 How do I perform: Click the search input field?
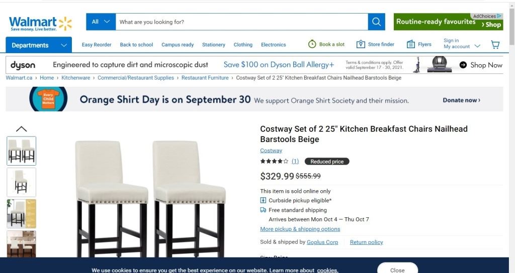(x=241, y=22)
